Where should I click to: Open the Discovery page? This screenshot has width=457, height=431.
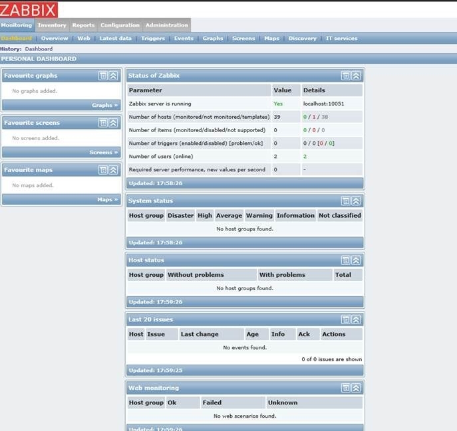302,39
